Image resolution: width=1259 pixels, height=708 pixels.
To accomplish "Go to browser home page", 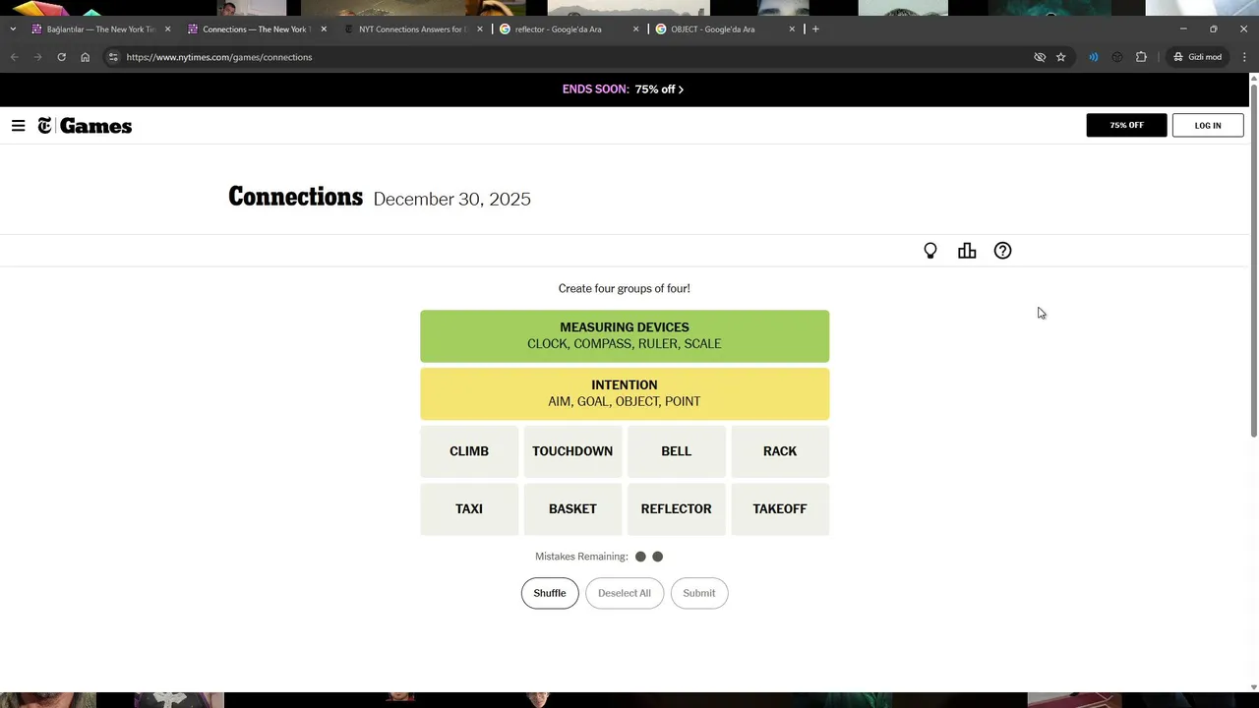I will pos(85,57).
